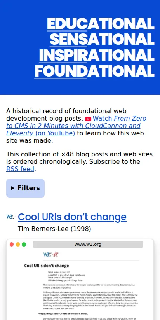
Task: Click the FOUNDATIONAL heading word
Action: (x=94, y=71)
